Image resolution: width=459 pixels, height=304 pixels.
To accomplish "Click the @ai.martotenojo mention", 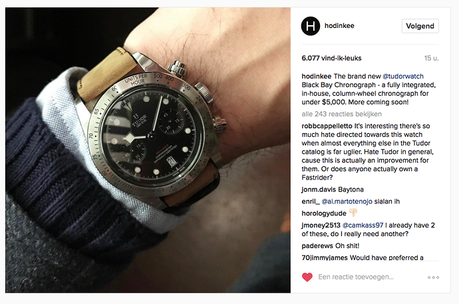I will [347, 202].
